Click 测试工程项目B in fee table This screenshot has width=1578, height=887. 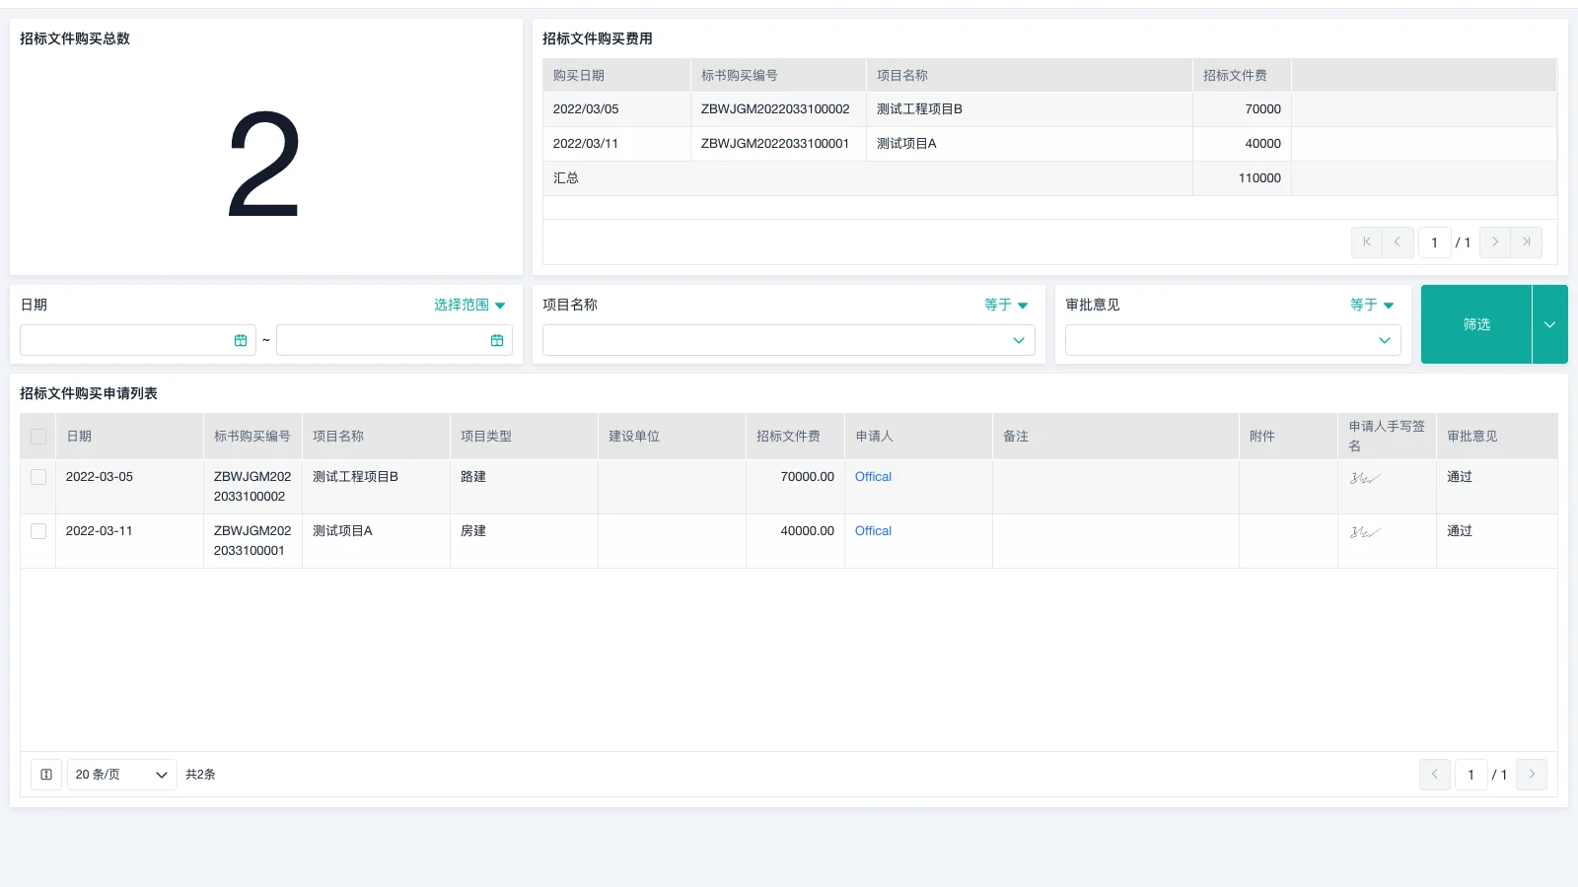919,109
